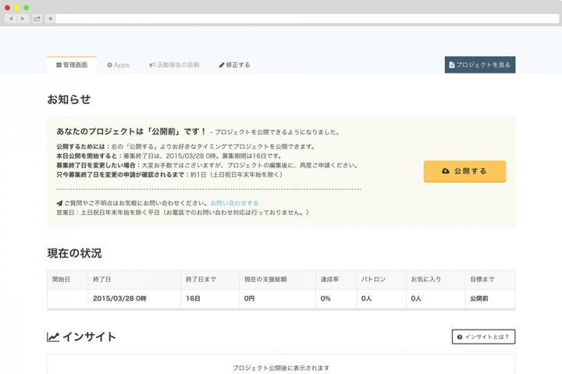Click the cloud upload icon in 公開する

click(446, 171)
